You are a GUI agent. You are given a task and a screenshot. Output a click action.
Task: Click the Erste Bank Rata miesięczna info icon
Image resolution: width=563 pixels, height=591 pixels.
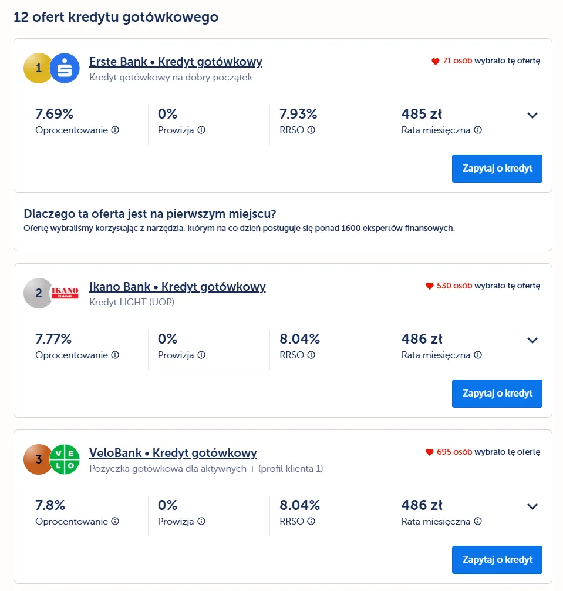(478, 130)
